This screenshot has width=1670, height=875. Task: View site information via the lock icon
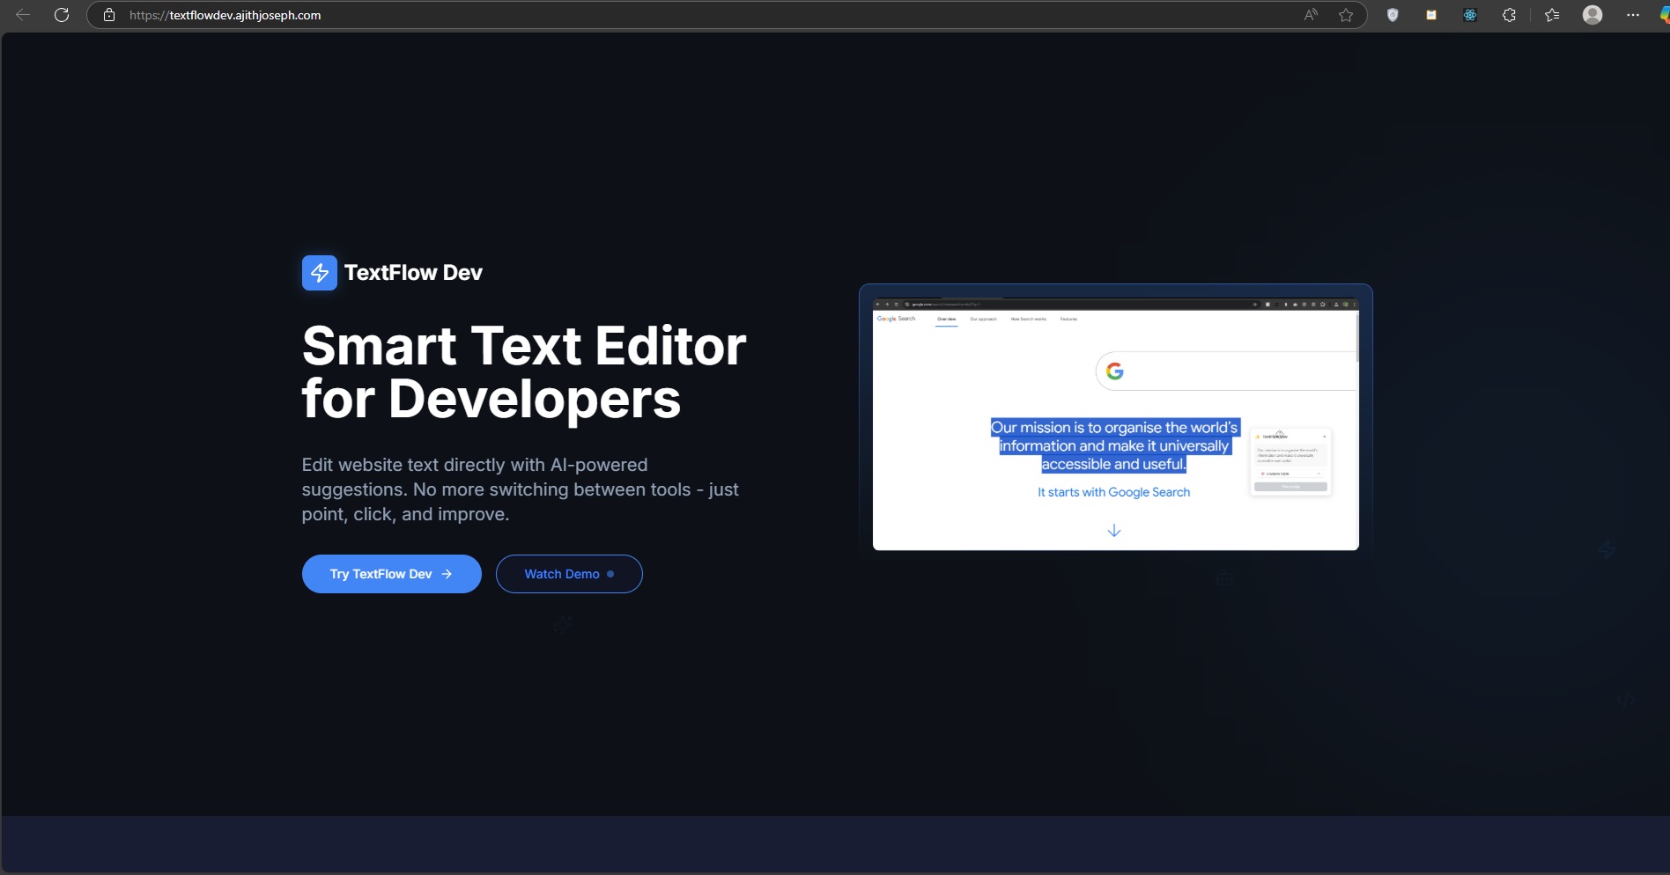pos(109,15)
